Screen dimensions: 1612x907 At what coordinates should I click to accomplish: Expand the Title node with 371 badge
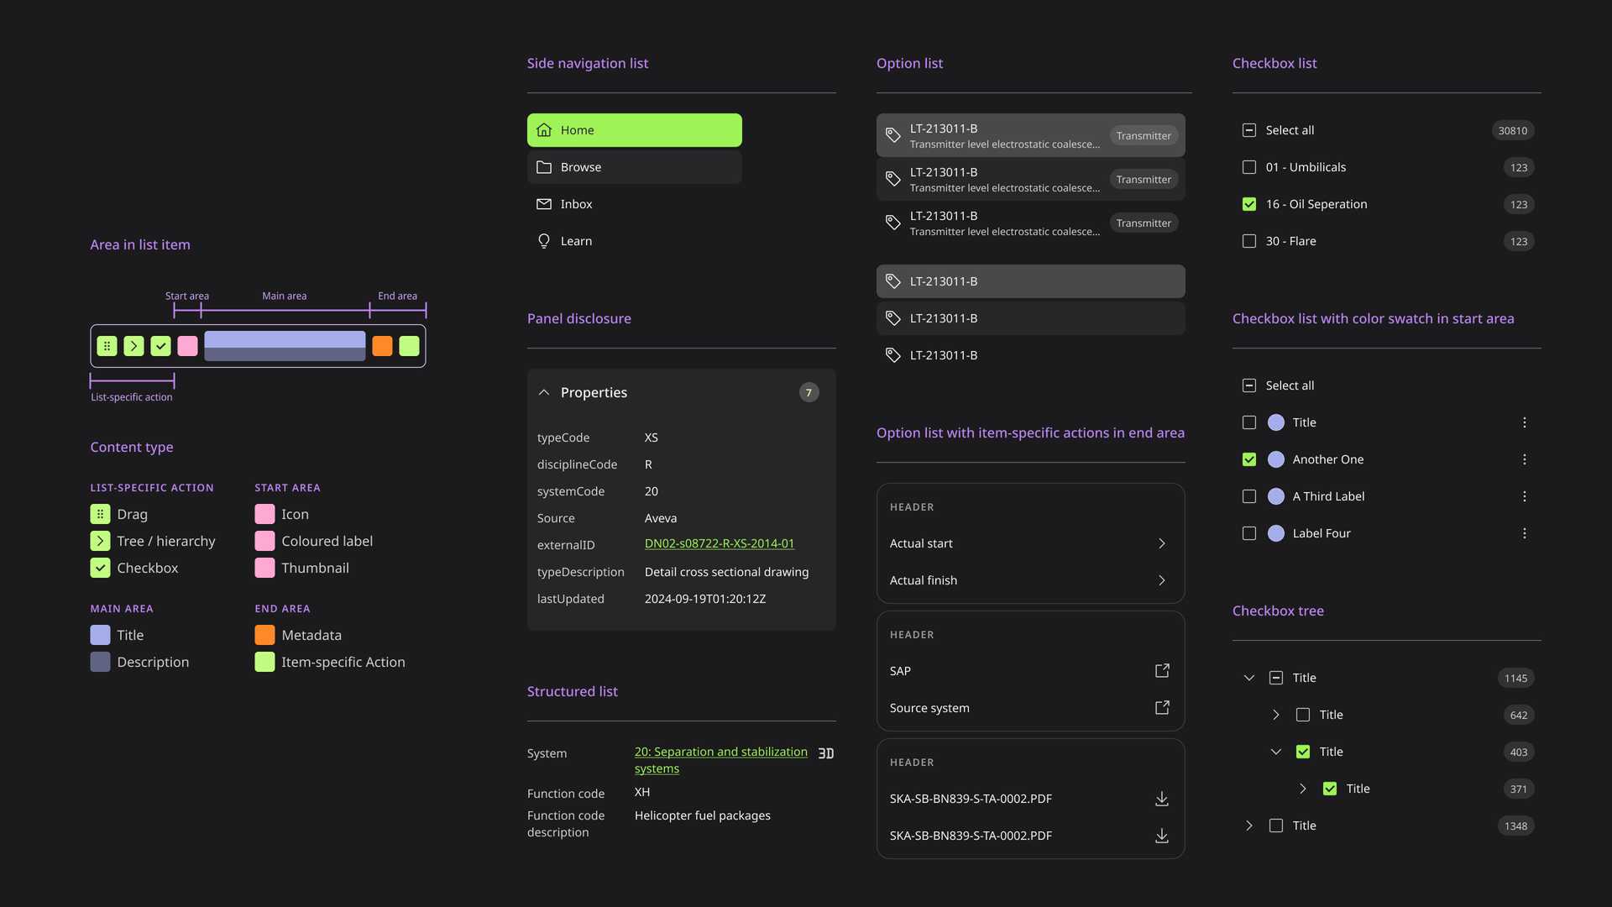pyautogui.click(x=1303, y=789)
